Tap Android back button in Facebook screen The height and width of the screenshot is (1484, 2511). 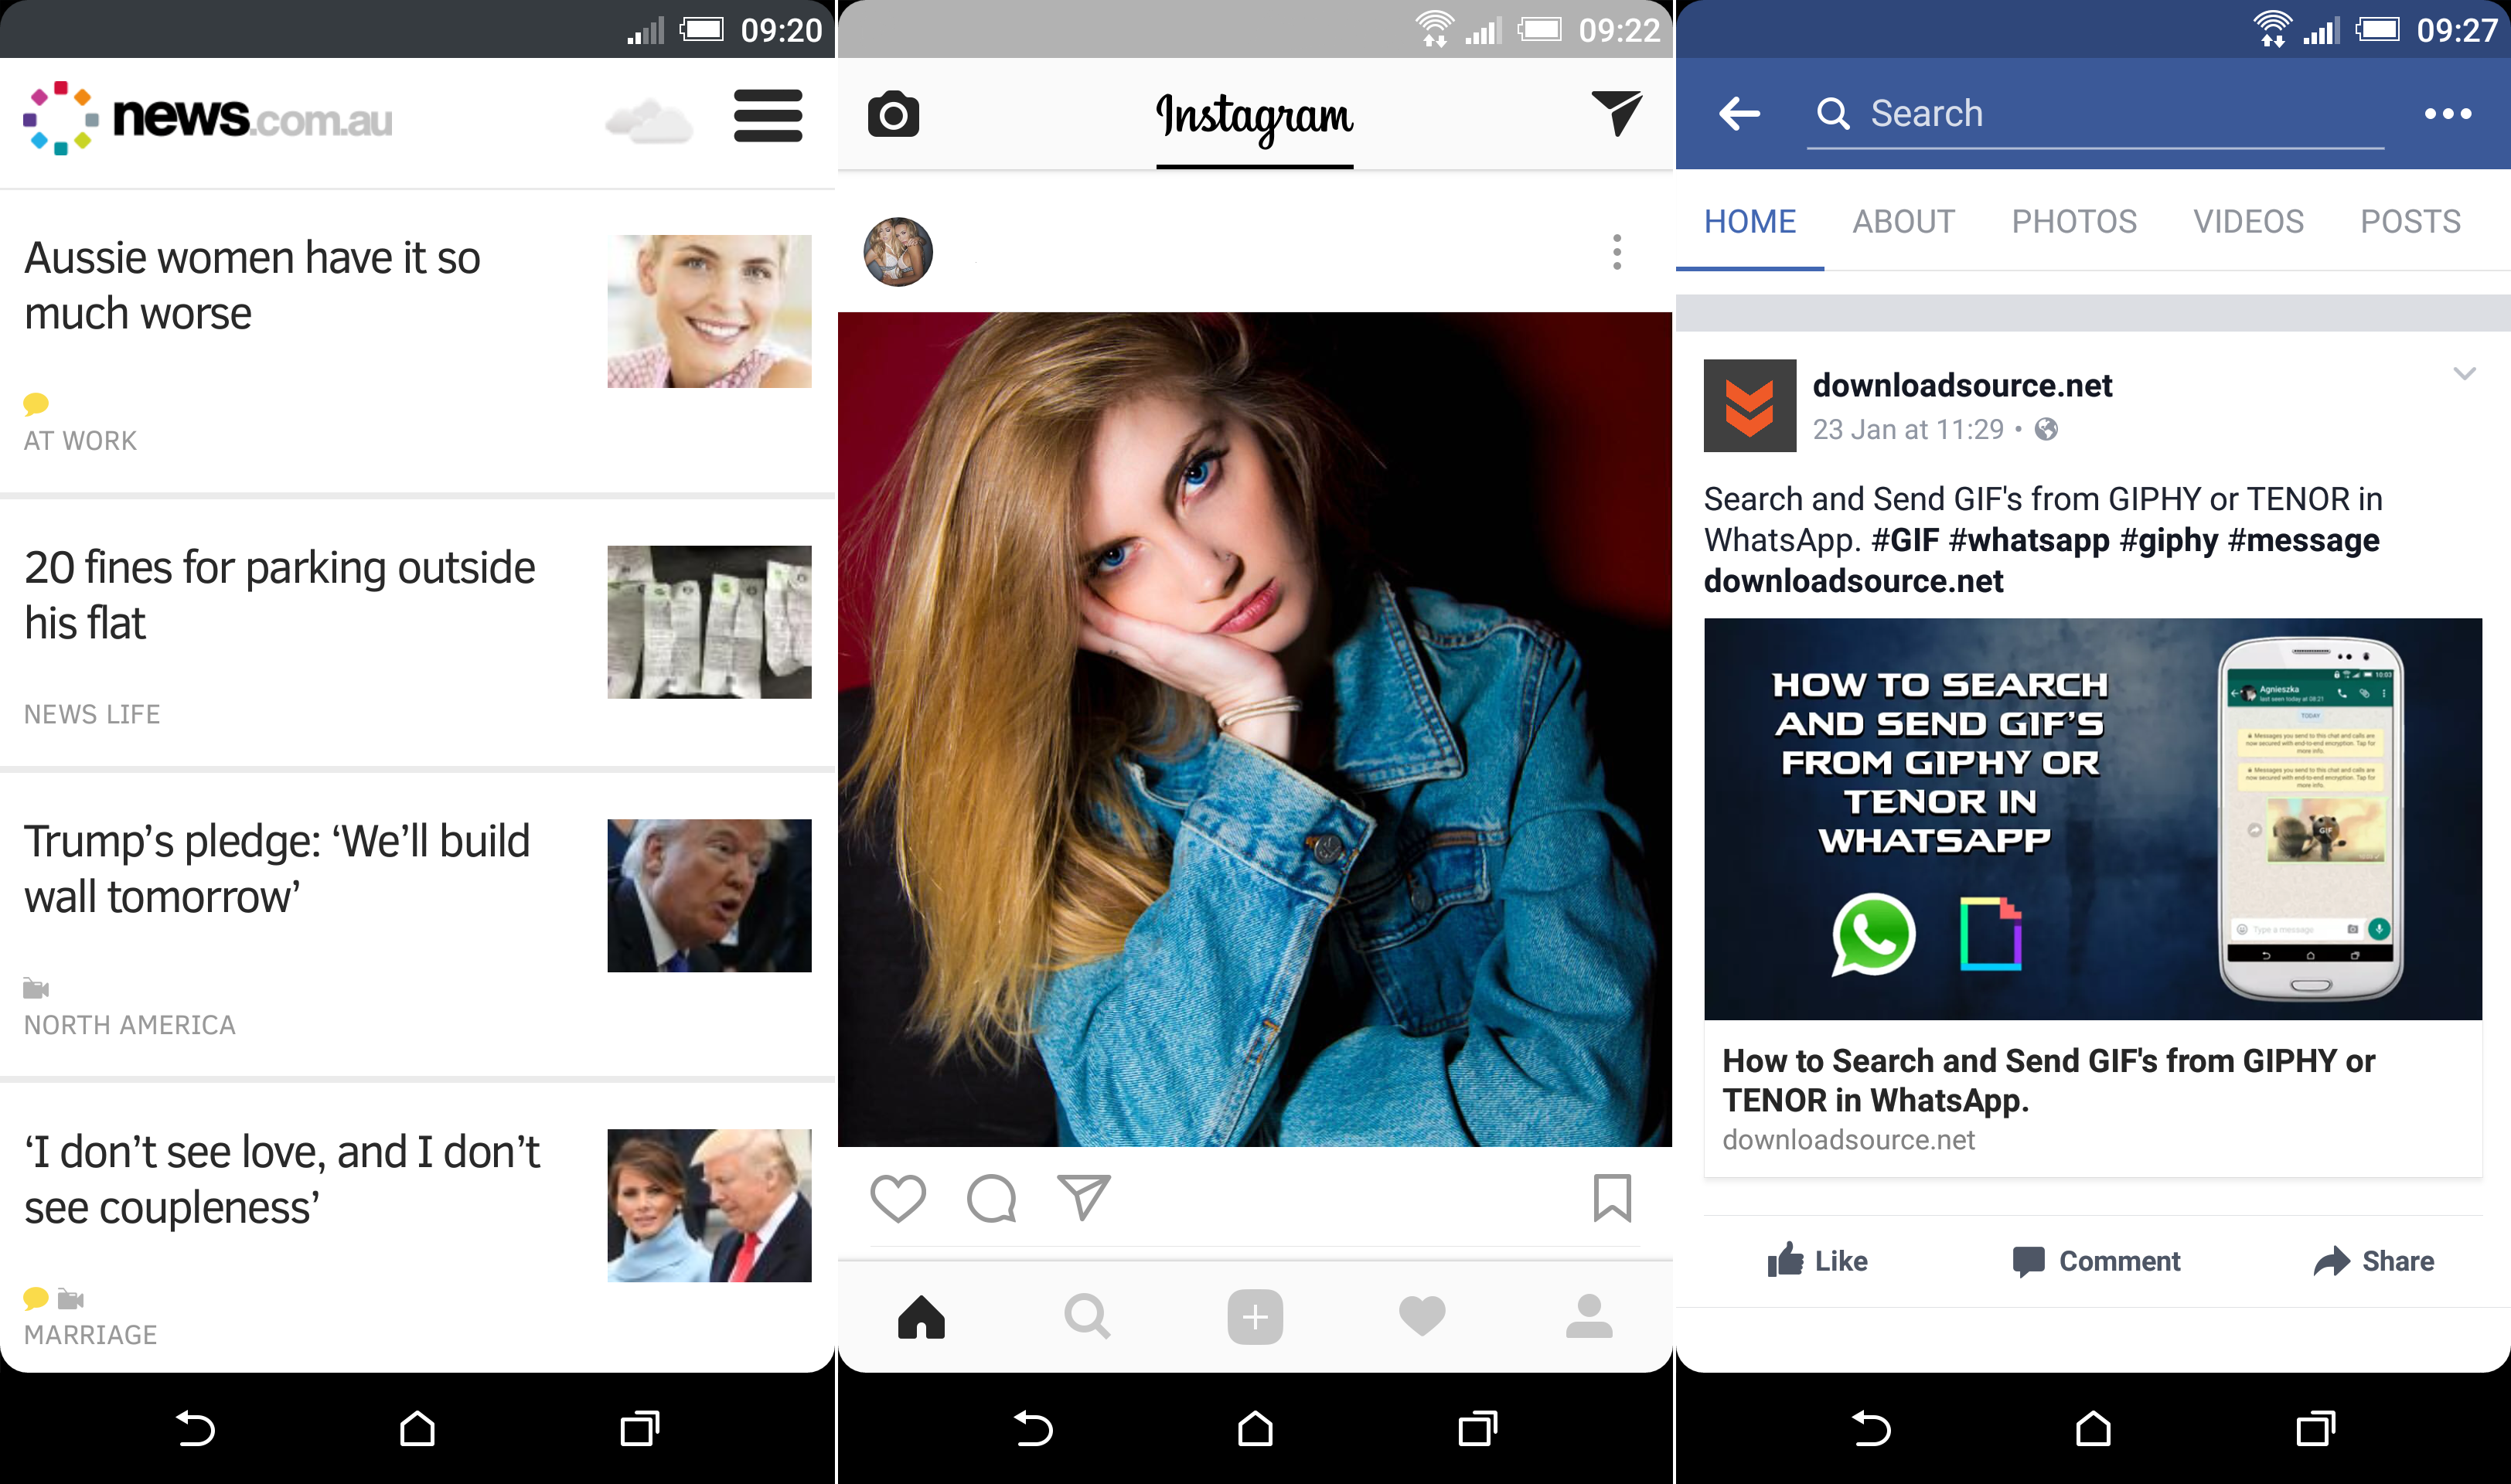point(1871,1428)
